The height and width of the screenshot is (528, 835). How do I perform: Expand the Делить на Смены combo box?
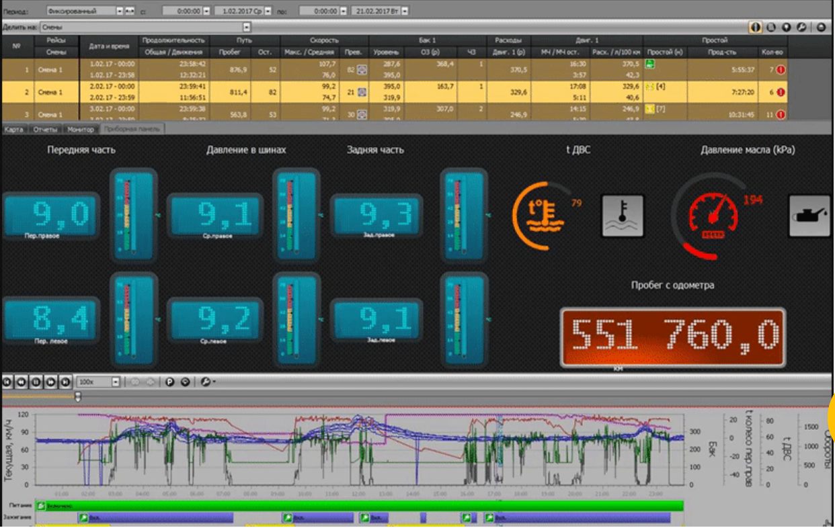pyautogui.click(x=247, y=28)
